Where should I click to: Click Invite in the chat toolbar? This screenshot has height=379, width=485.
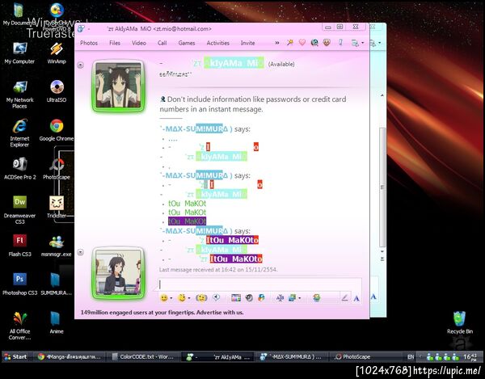pos(248,43)
